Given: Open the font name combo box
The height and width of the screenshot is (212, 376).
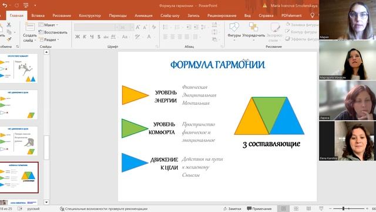Looking at the screenshot, I should pyautogui.click(x=96, y=27).
